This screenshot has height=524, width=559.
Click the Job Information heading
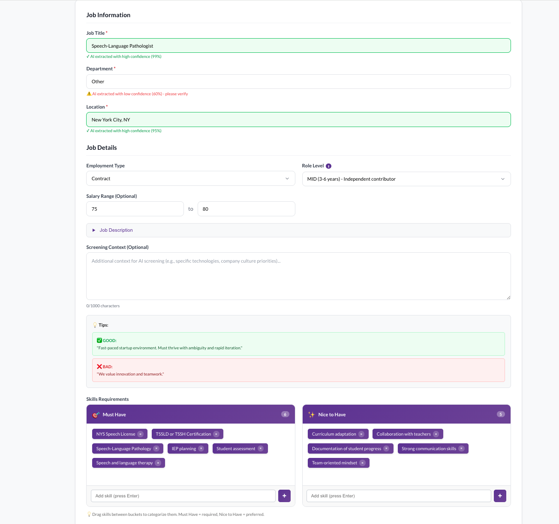pyautogui.click(x=108, y=15)
